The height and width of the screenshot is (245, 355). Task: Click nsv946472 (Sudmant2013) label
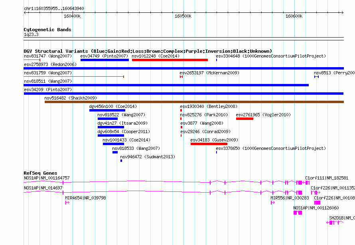pyautogui.click(x=148, y=157)
